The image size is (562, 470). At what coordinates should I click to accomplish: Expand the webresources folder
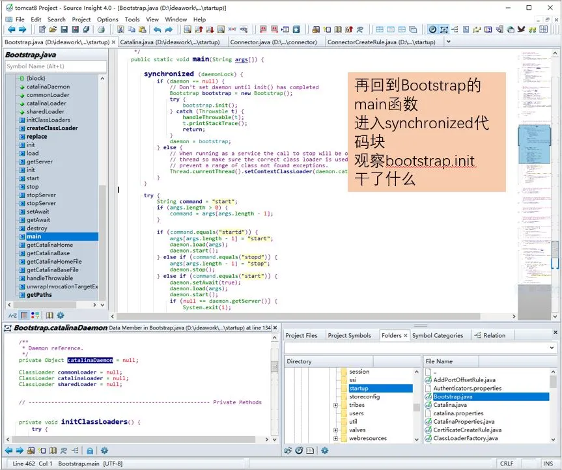(x=335, y=439)
